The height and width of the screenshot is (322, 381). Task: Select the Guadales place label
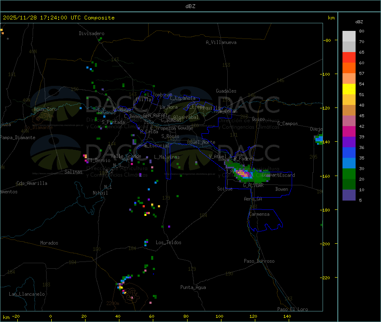pyautogui.click(x=226, y=91)
